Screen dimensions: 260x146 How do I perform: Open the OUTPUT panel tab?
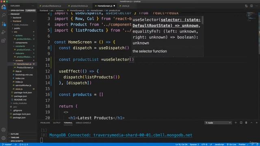pos(57,123)
